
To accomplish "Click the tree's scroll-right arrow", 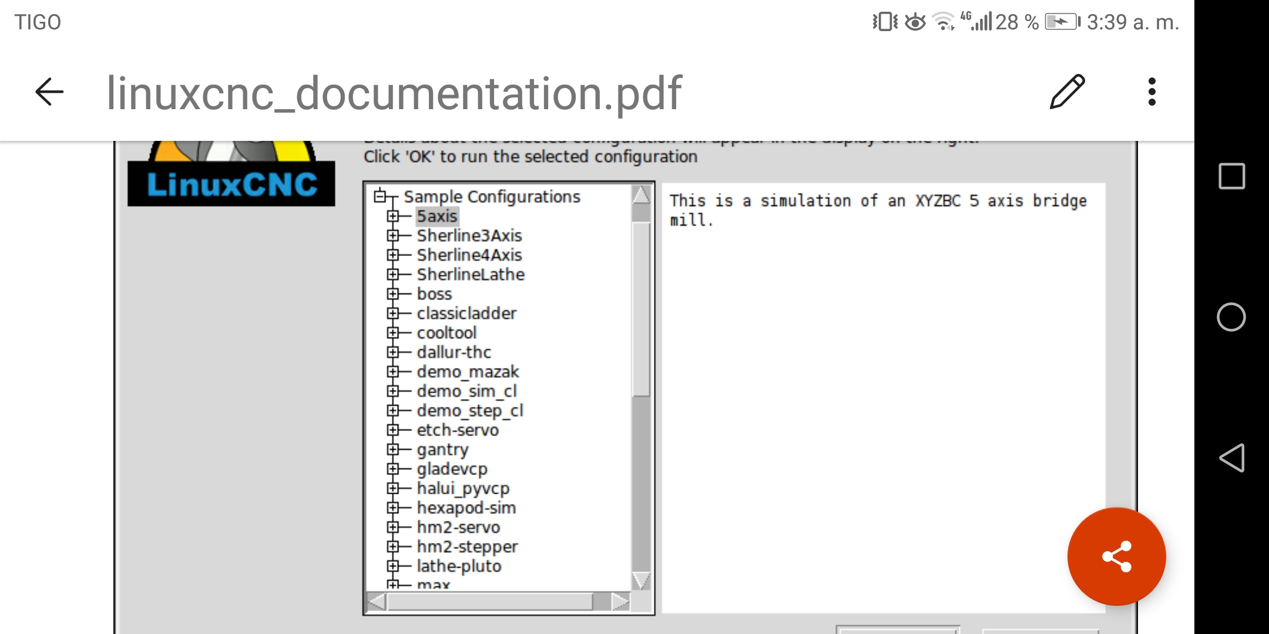I will tap(620, 602).
